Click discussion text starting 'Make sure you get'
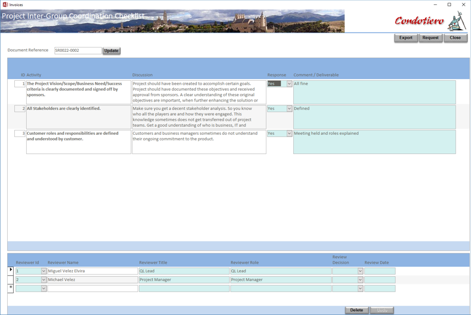This screenshot has width=471, height=315. pyautogui.click(x=199, y=117)
